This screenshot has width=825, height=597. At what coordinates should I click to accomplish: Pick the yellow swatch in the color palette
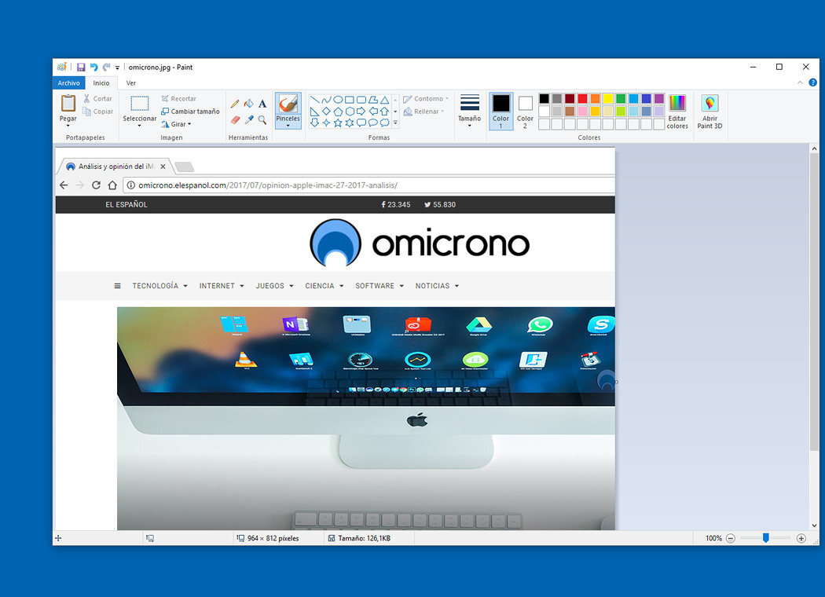[607, 99]
